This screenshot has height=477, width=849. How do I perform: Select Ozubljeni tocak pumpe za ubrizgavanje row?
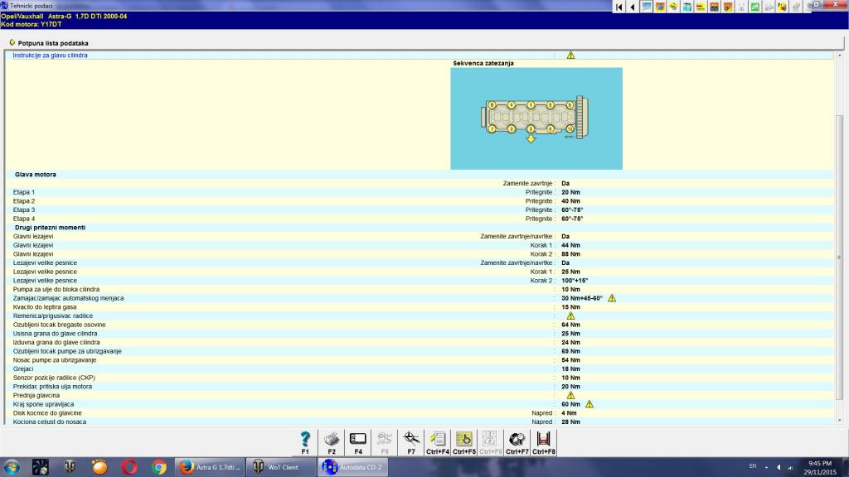tap(419, 351)
